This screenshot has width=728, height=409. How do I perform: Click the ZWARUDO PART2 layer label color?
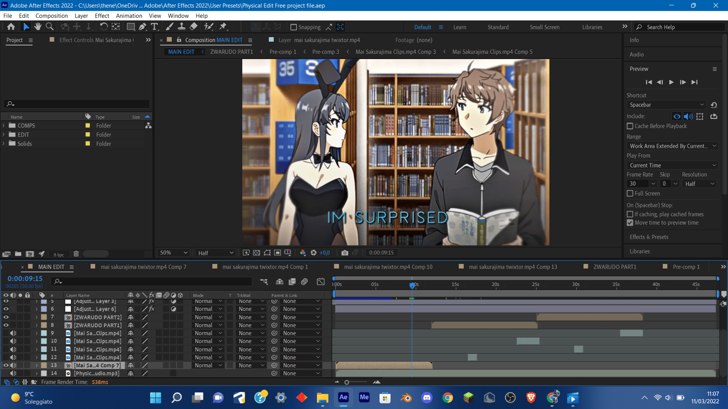[x=44, y=317]
